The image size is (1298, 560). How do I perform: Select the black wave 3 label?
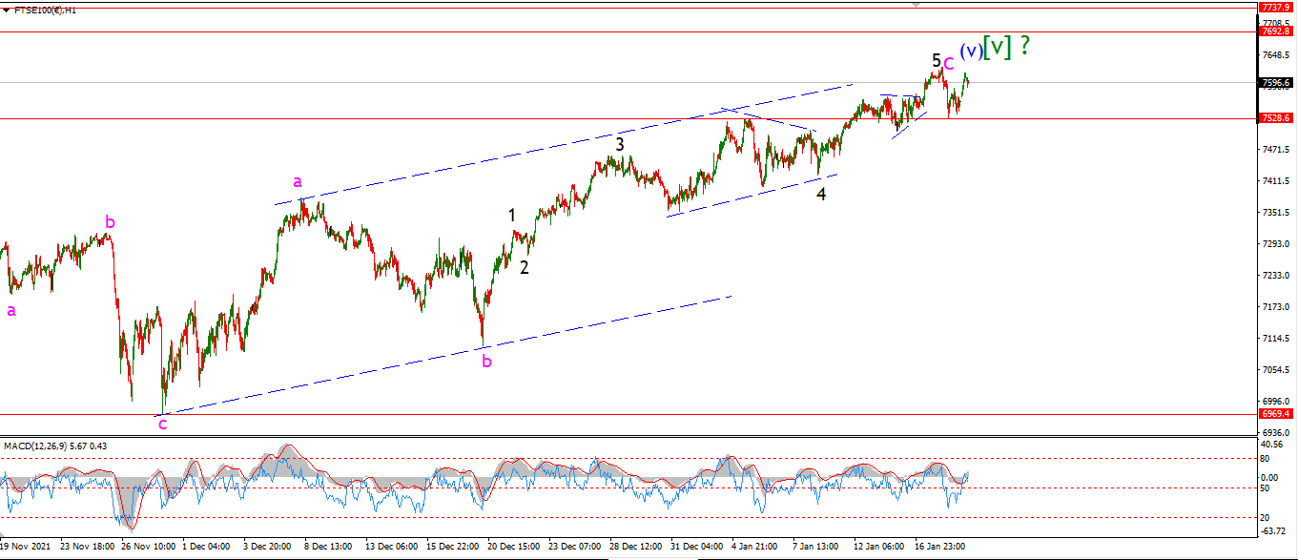(x=620, y=144)
